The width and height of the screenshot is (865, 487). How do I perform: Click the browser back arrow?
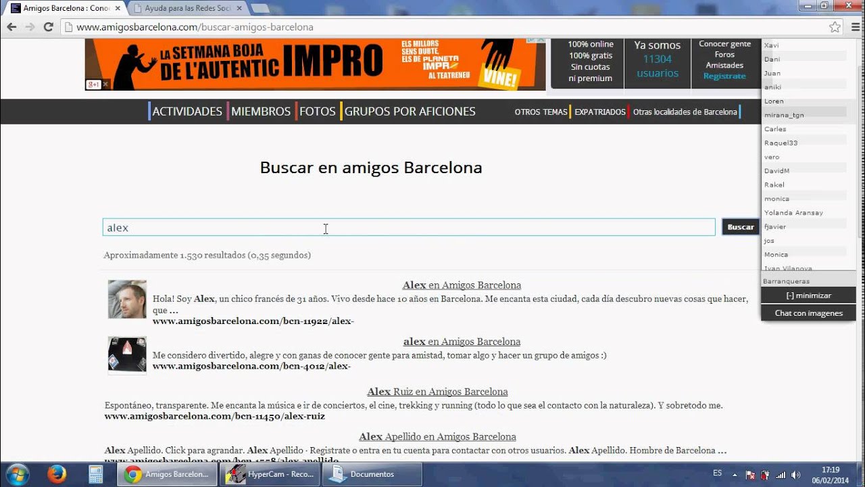11,27
